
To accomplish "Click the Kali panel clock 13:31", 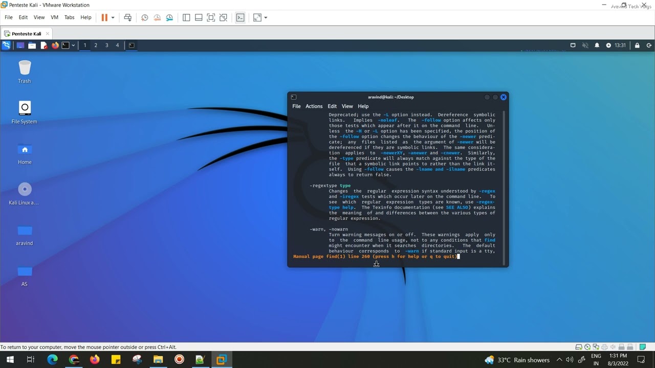I will click(620, 45).
